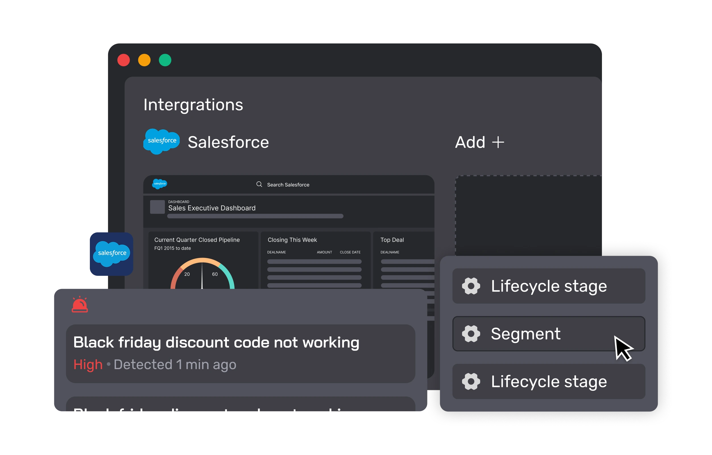Image resolution: width=712 pixels, height=455 pixels.
Task: Click the pipeline gauge chart
Action: (x=202, y=274)
